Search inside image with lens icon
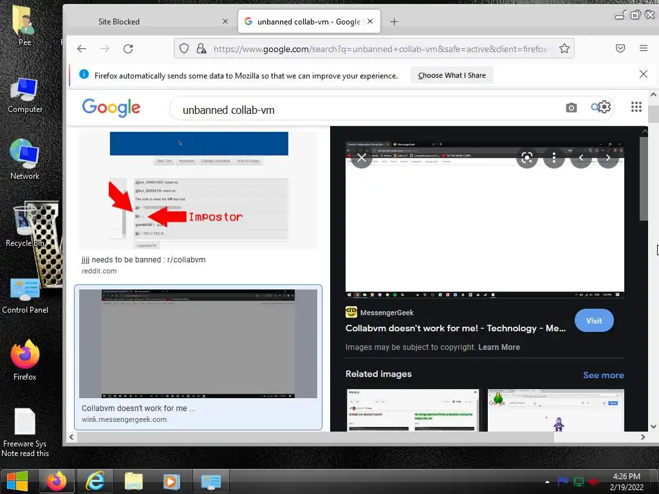659x494 pixels. click(526, 158)
